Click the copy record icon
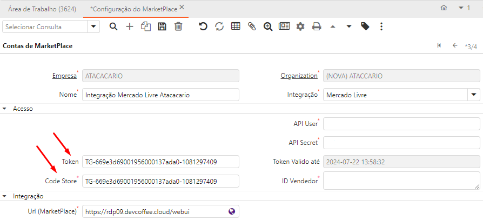The image size is (483, 220). [x=145, y=26]
